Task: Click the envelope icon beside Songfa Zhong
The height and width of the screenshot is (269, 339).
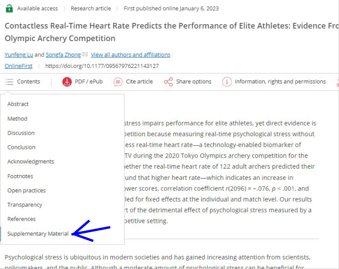Action: point(85,54)
